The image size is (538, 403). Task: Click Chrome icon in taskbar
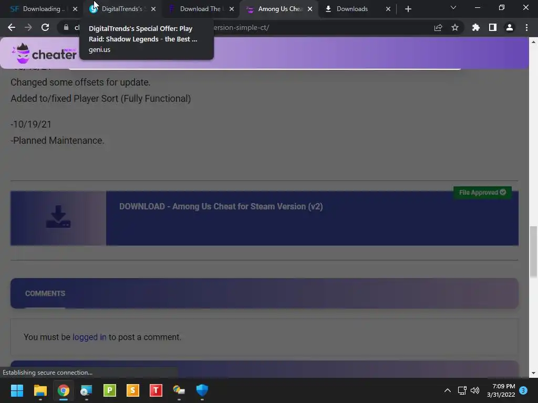click(x=64, y=390)
